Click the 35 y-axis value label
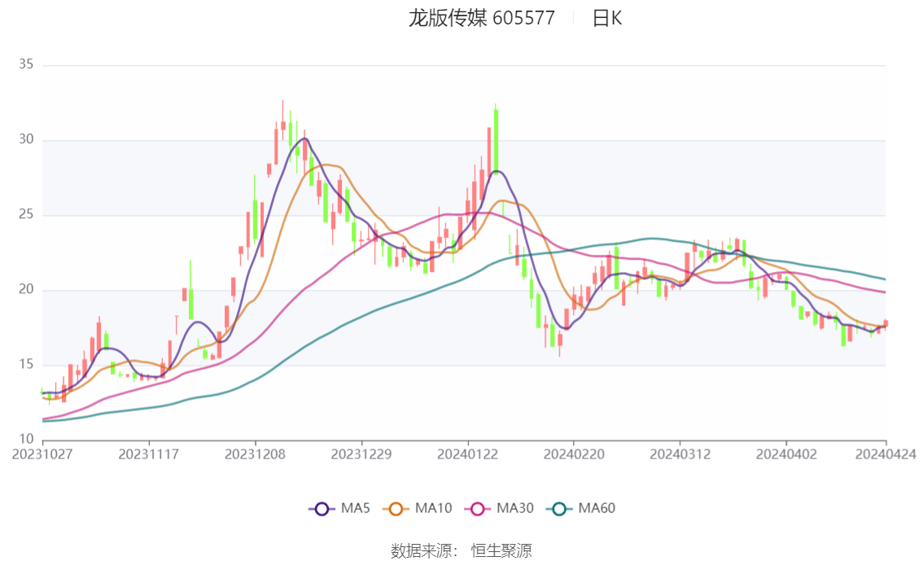This screenshot has width=923, height=561. click(x=26, y=64)
